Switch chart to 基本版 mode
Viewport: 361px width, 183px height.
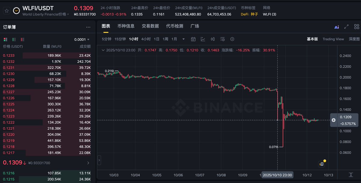point(312,39)
